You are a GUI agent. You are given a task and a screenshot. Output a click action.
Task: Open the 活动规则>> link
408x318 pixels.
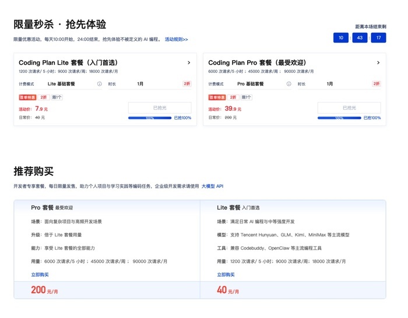click(177, 39)
